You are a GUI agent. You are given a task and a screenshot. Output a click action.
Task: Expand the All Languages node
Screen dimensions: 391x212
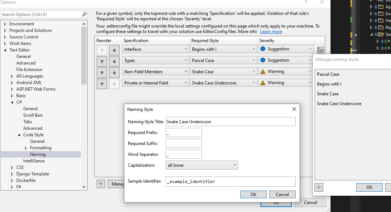(x=12, y=76)
